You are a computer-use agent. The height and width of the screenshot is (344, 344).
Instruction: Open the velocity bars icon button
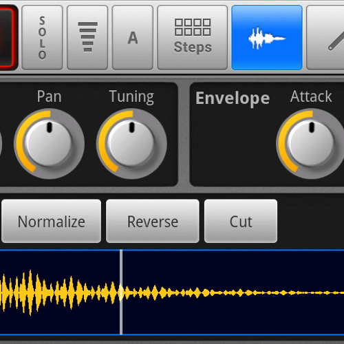tap(87, 38)
